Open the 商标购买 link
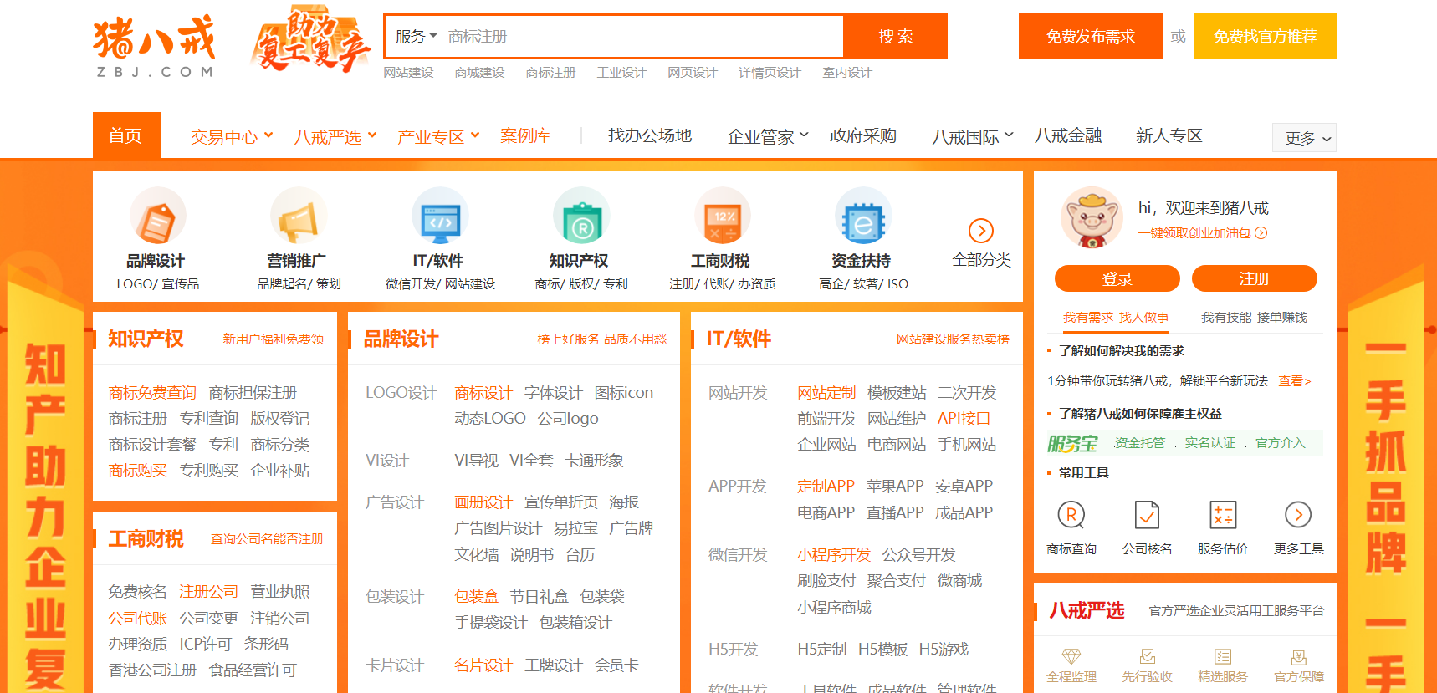 [x=138, y=471]
